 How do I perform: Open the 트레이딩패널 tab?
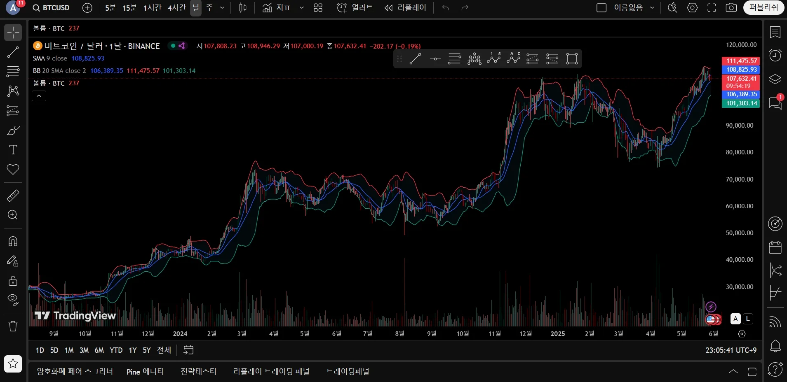348,372
